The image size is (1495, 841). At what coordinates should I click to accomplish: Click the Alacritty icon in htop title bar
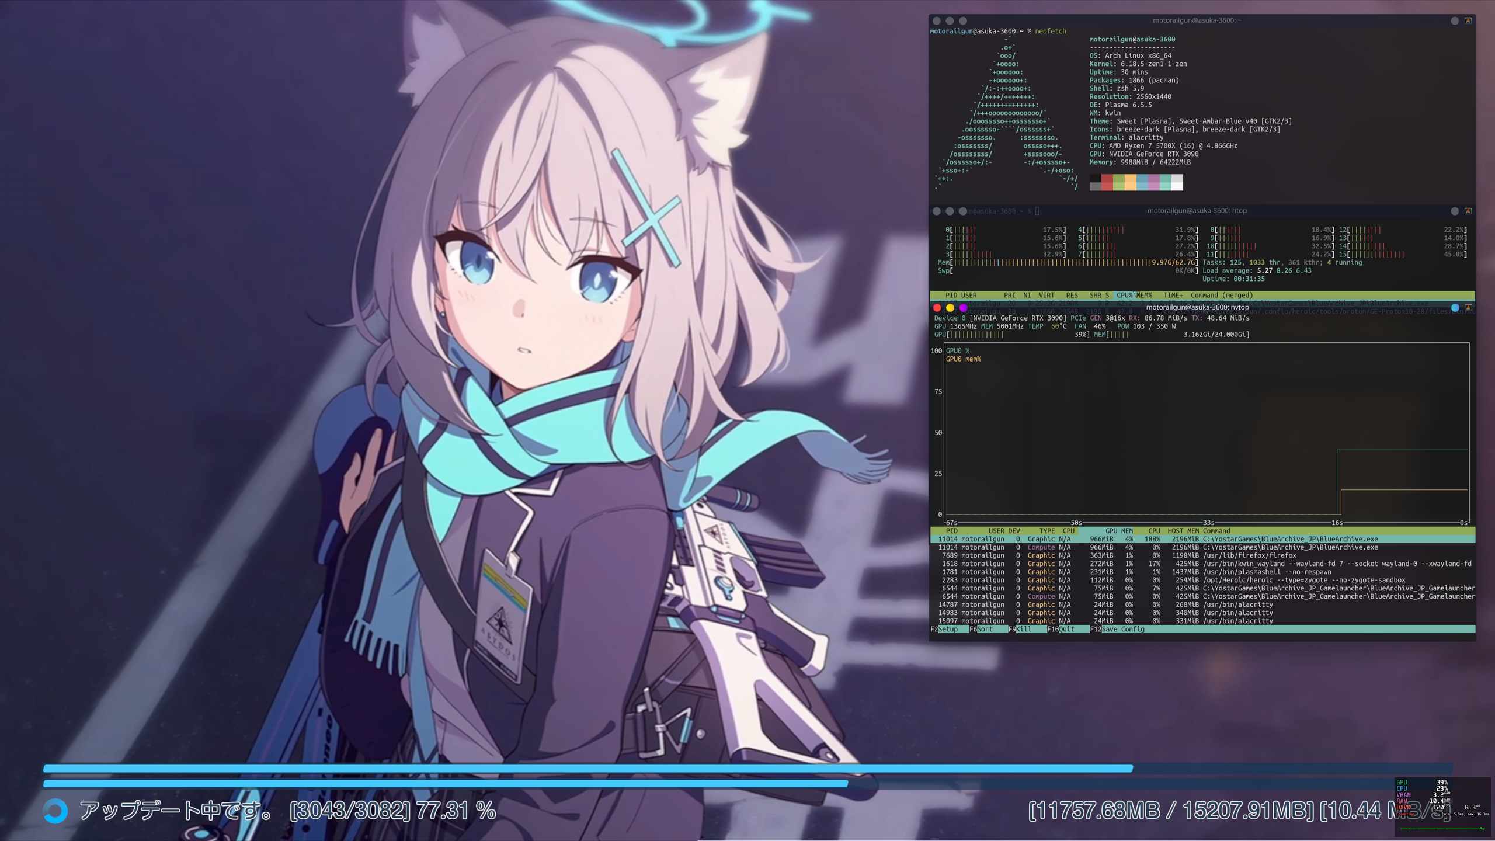(x=1468, y=211)
